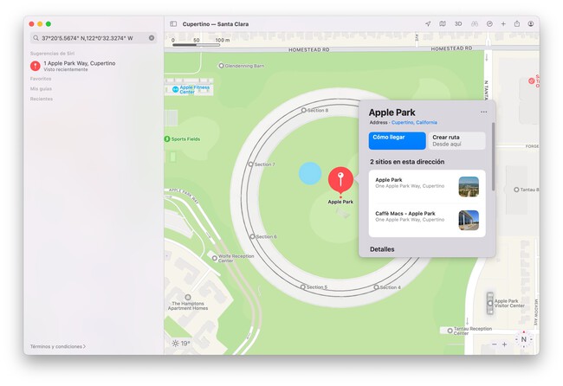Click the current location arrow icon
The height and width of the screenshot is (386, 563).
428,24
